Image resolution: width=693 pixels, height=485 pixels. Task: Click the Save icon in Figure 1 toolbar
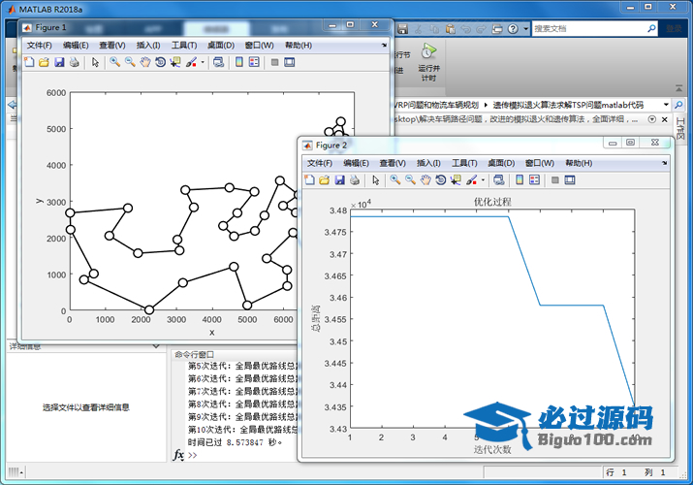59,62
